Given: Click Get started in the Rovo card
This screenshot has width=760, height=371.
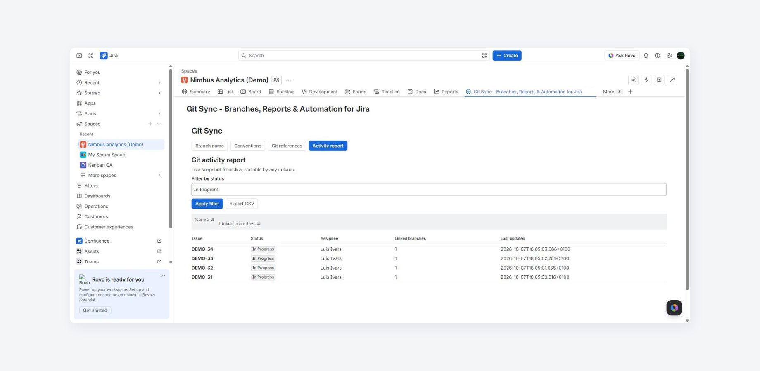Looking at the screenshot, I should (95, 310).
